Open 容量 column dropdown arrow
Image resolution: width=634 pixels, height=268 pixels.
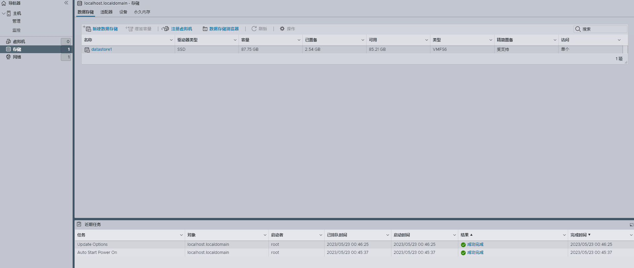(x=299, y=40)
